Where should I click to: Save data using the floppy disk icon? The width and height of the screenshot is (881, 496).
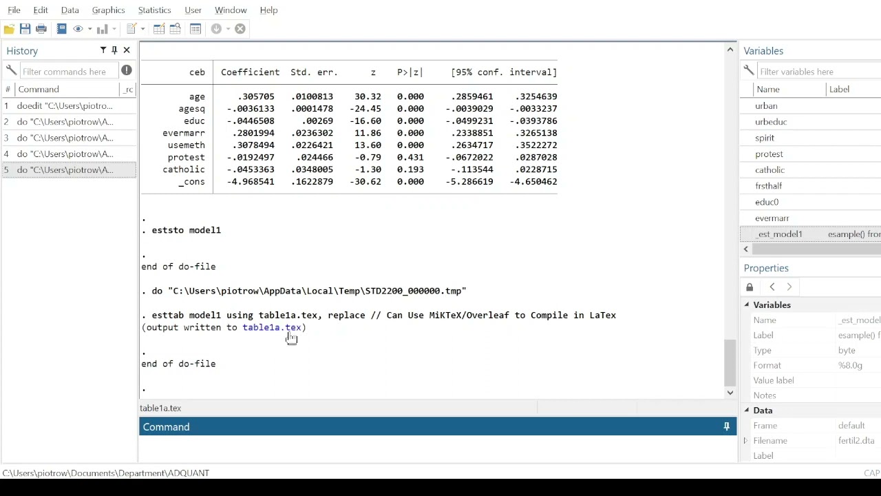point(25,29)
